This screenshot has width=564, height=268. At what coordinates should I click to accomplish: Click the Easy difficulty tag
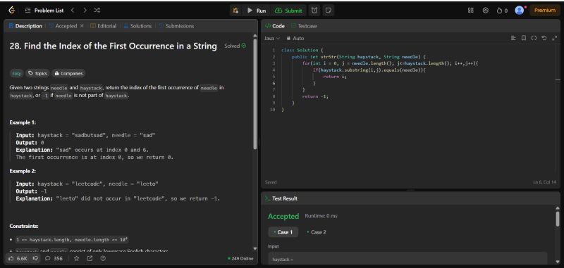click(16, 73)
